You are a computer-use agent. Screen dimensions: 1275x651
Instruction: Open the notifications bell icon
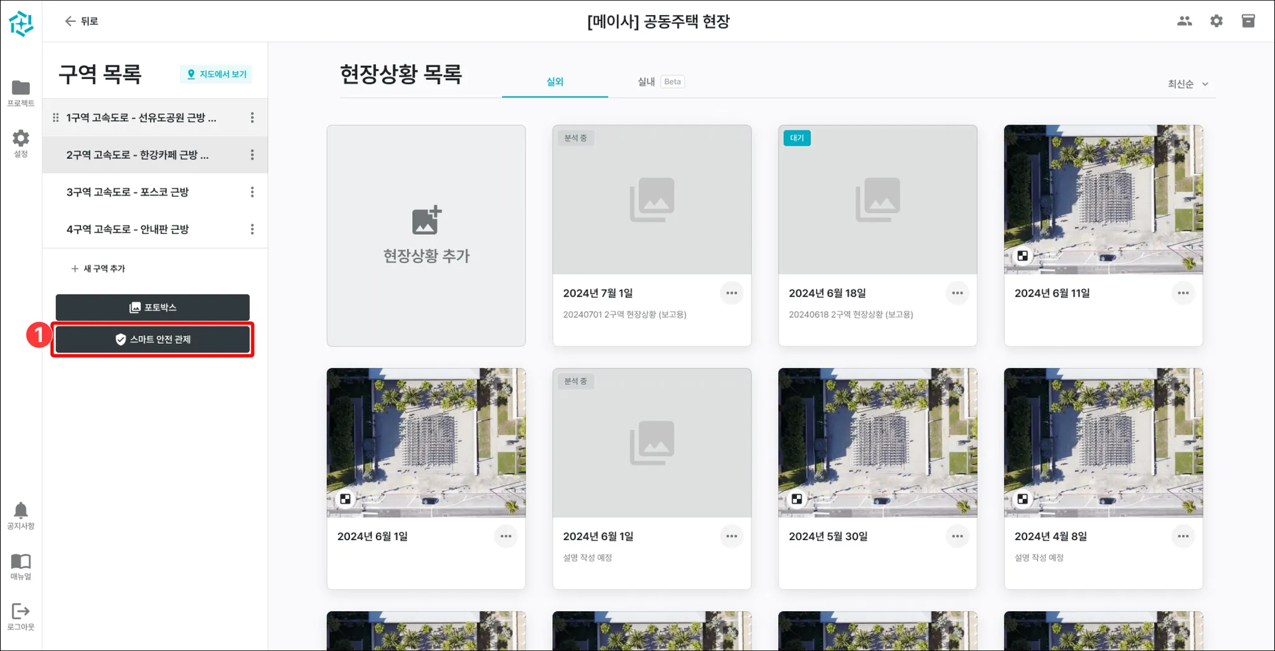click(21, 515)
